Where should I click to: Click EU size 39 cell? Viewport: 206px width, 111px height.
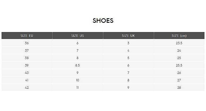pos(27,65)
